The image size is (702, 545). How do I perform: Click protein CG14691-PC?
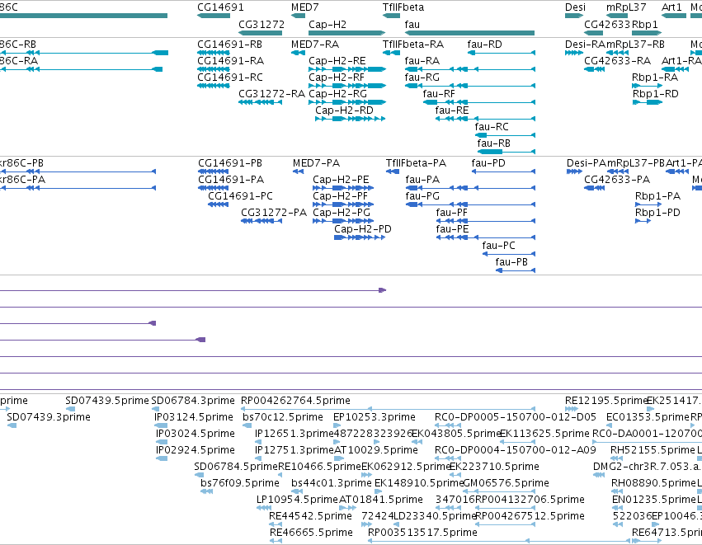point(240,196)
